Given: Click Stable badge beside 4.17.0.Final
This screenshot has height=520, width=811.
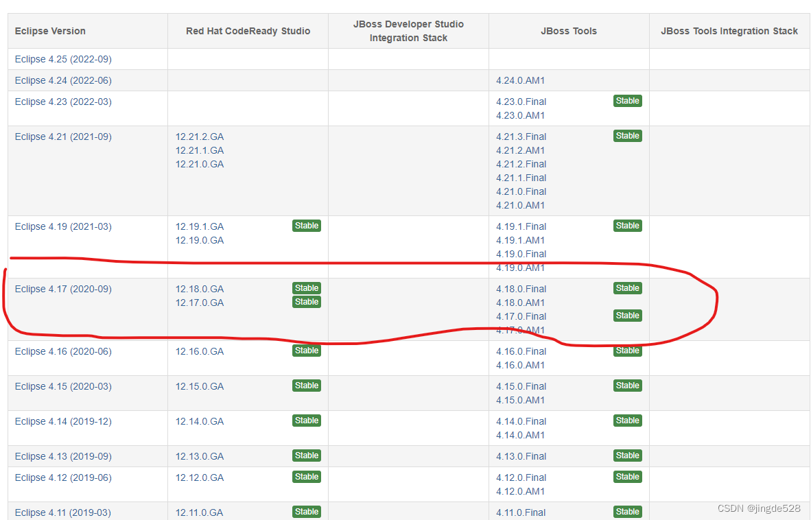Looking at the screenshot, I should point(628,316).
